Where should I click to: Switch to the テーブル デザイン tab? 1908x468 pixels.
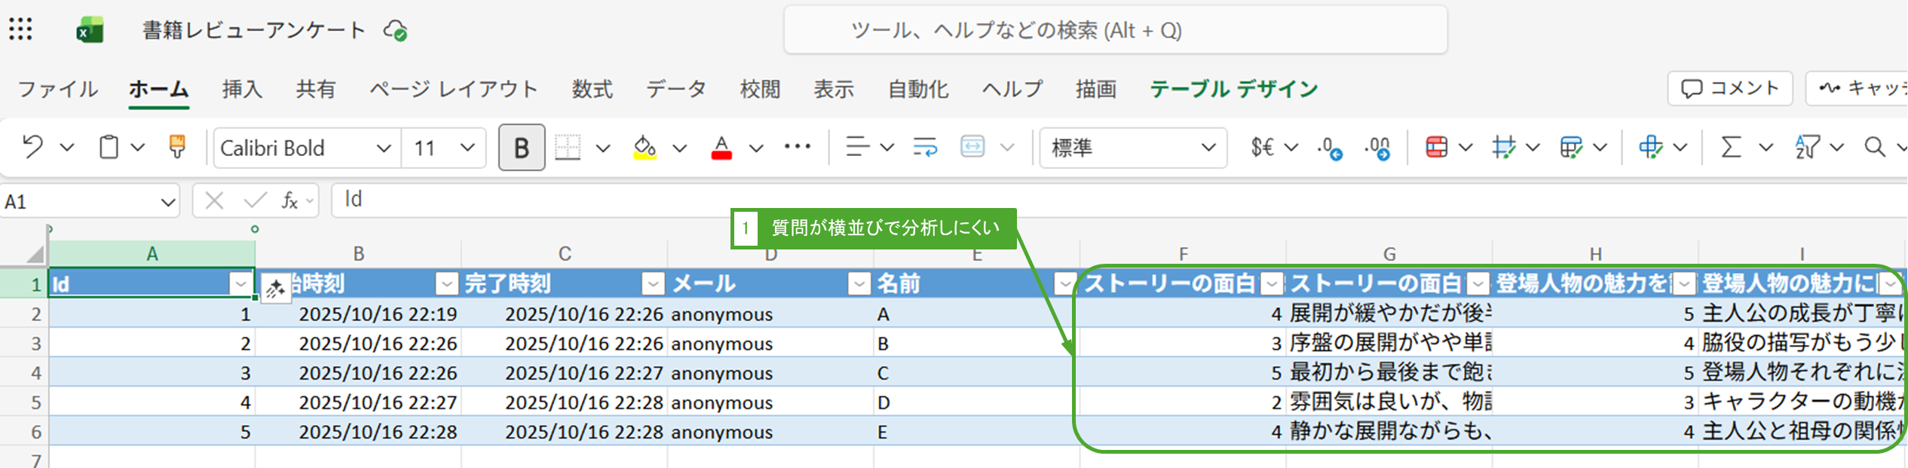(1233, 89)
